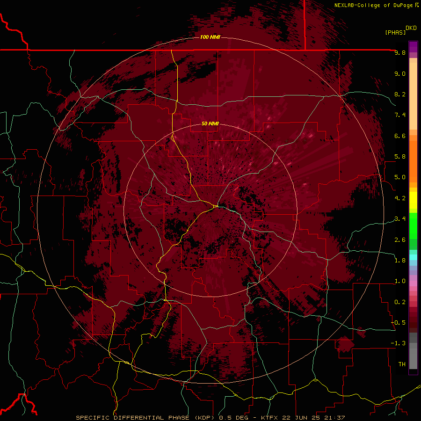Click the 6.6 scale value
Image resolution: width=421 pixels, height=421 pixels.
400,136
